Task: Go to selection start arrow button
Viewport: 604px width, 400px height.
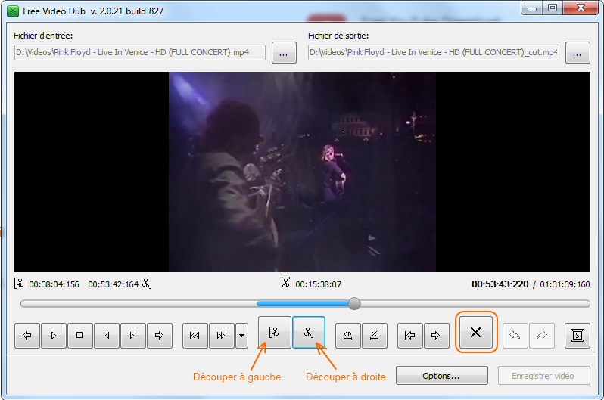Action: click(x=410, y=335)
